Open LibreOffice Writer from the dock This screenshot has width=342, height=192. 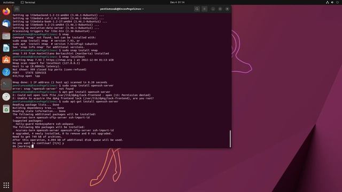pos(6,48)
